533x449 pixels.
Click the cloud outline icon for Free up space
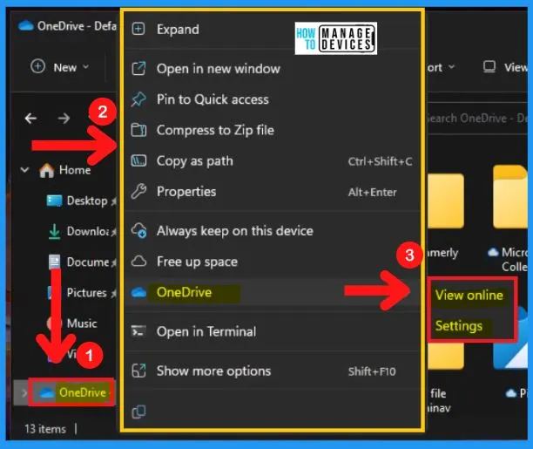click(138, 262)
